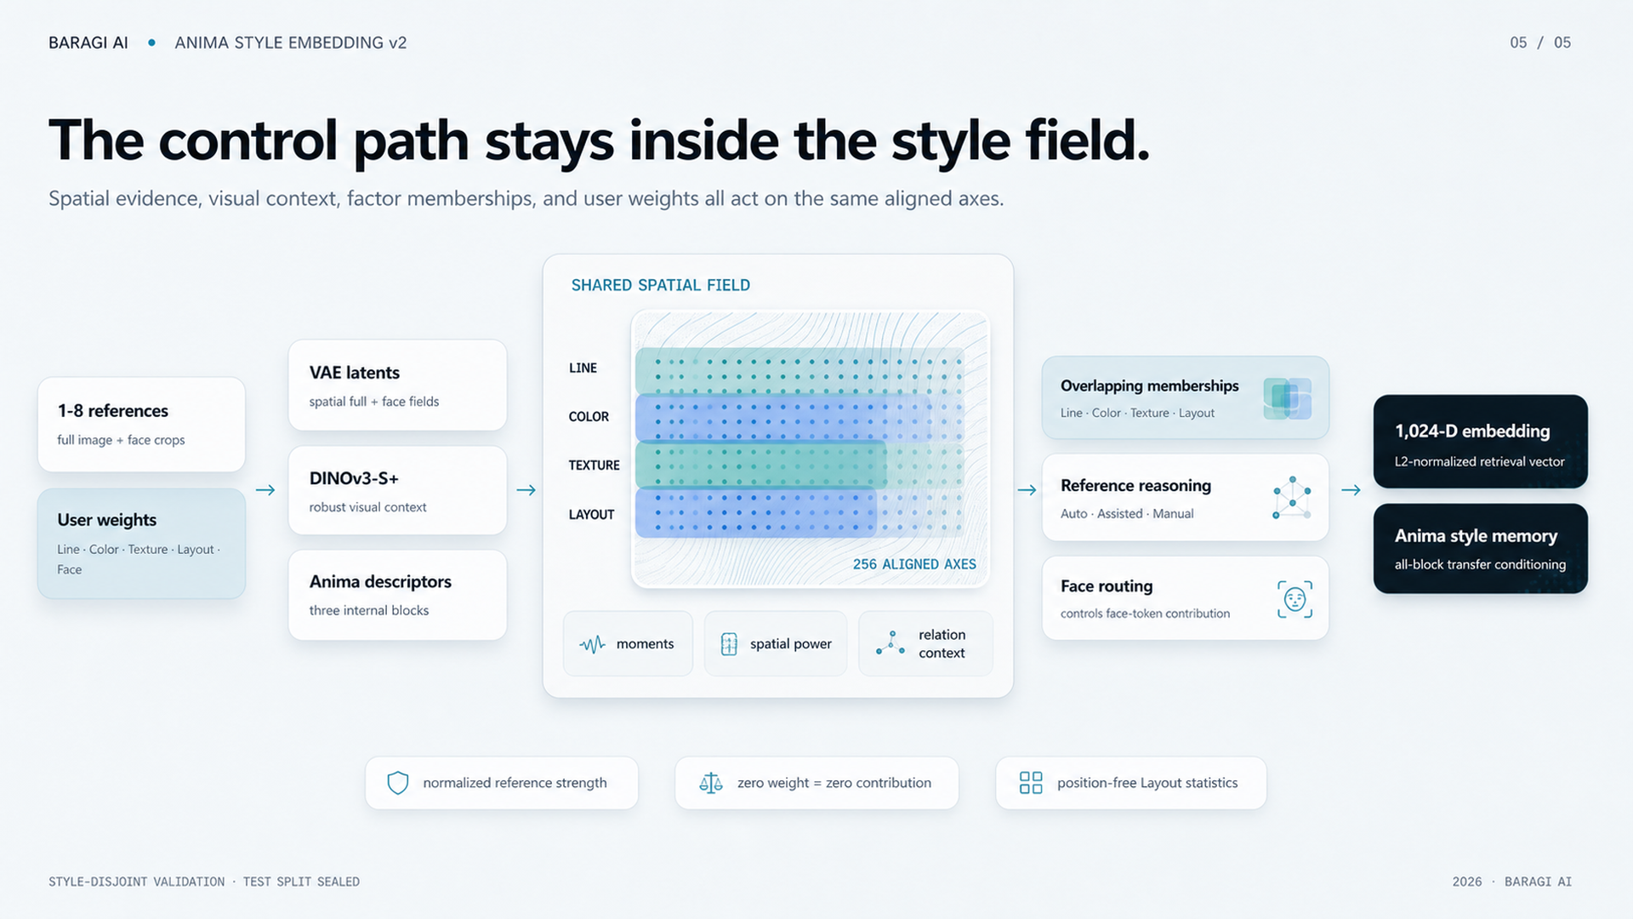Click 'position-free Layout statistics' text
The height and width of the screenshot is (919, 1633).
[x=1147, y=783]
